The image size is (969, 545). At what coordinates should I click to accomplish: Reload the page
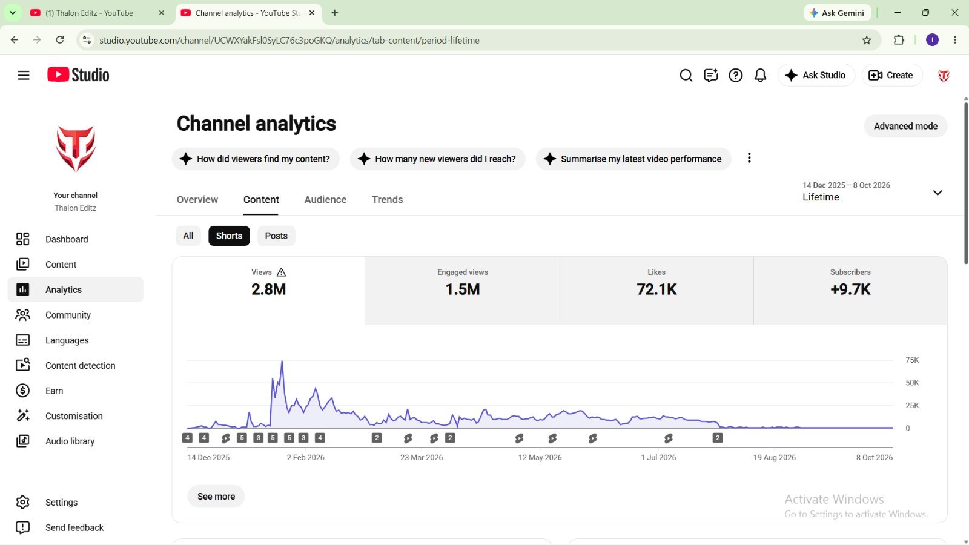click(x=60, y=40)
